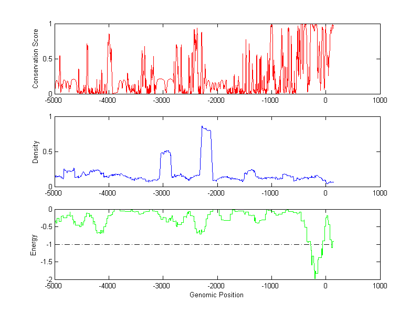Select the smaller blue density plateau near -3000
This screenshot has height=314, width=420.
coord(166,152)
